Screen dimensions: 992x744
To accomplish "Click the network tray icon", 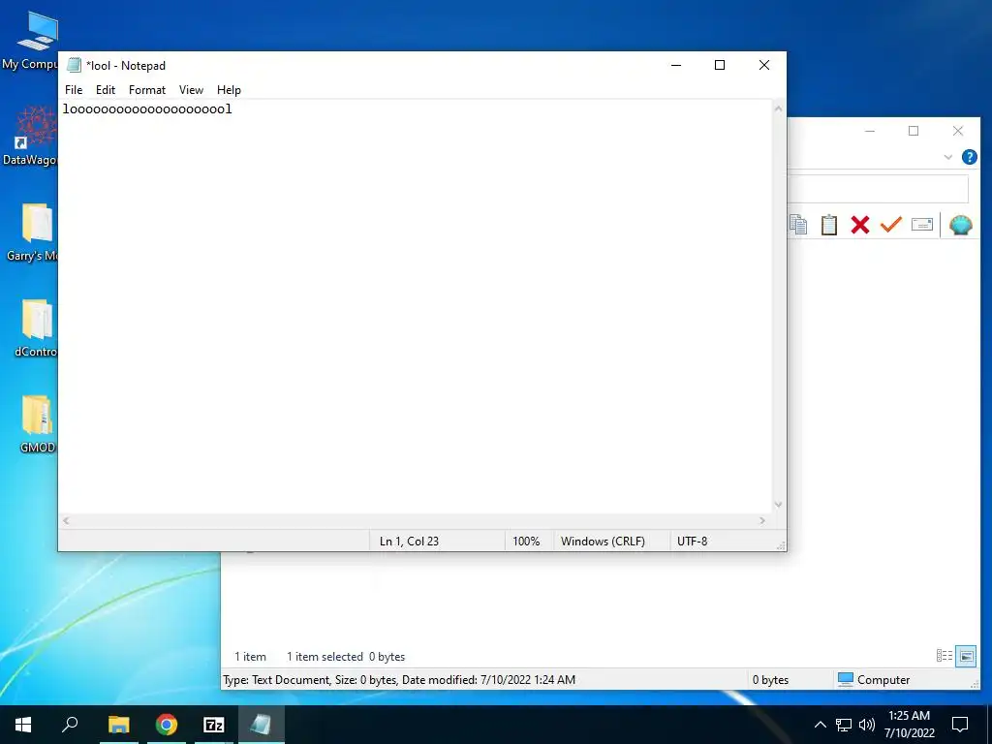I will 844,725.
